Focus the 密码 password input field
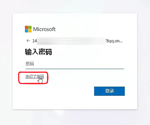The height and width of the screenshot is (125, 150). coord(75,64)
